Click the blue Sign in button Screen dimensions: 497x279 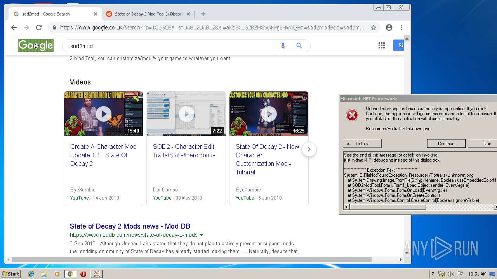point(399,46)
